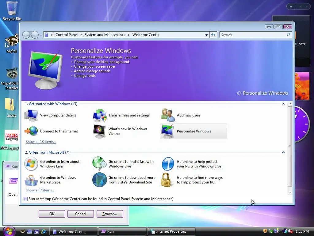
Task: Launch the MyPal desktop shortcut
Action: (x=12, y=41)
